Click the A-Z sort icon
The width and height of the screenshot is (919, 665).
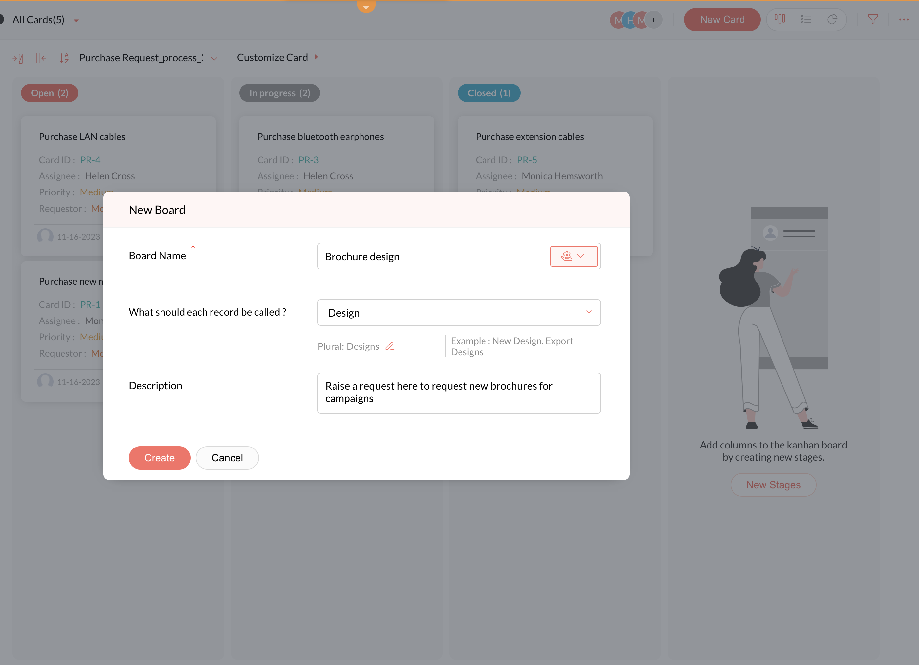(64, 58)
